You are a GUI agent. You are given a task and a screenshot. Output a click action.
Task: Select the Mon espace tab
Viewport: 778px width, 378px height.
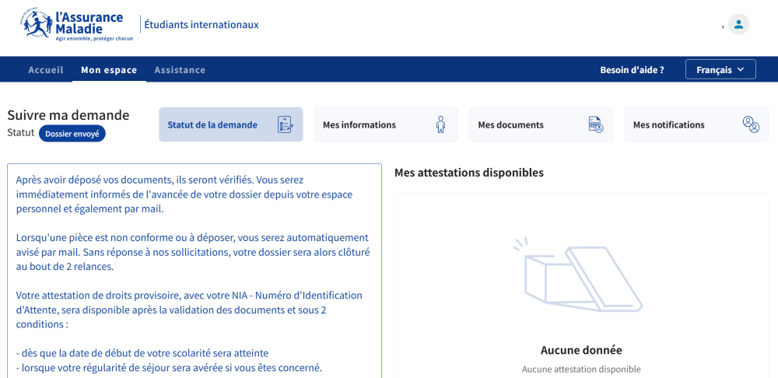(109, 70)
